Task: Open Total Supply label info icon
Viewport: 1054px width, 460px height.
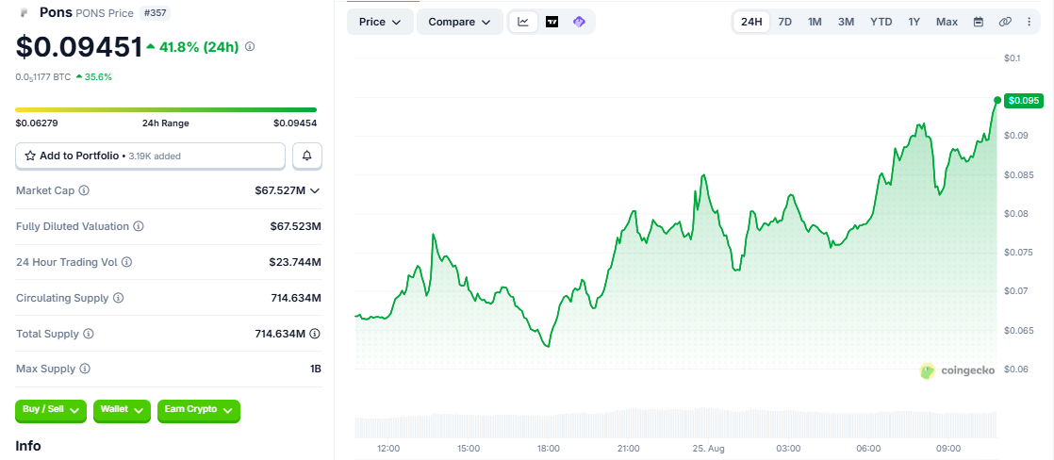Action: (x=88, y=334)
